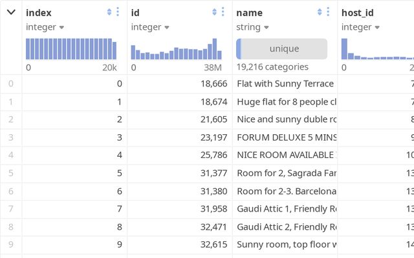
Task: Change index column integer type
Action: (45, 27)
